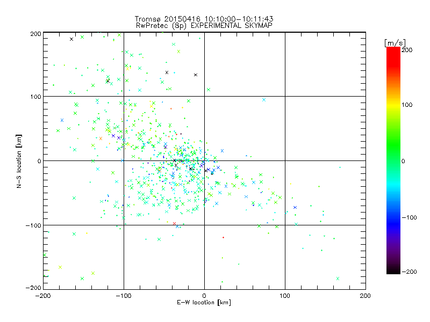This screenshot has height=322, width=430.
Task: Click the y-axis tick label '0'
Action: (x=39, y=161)
